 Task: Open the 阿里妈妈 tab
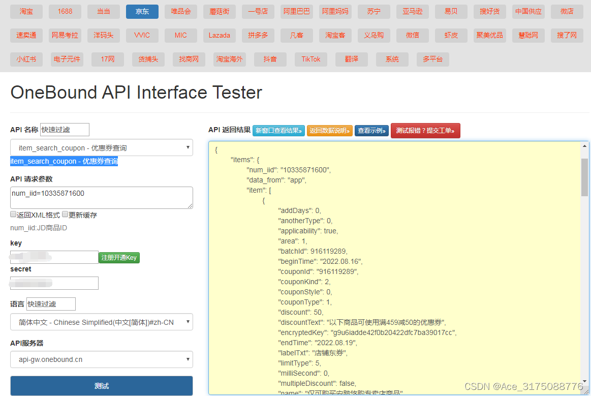(x=335, y=12)
